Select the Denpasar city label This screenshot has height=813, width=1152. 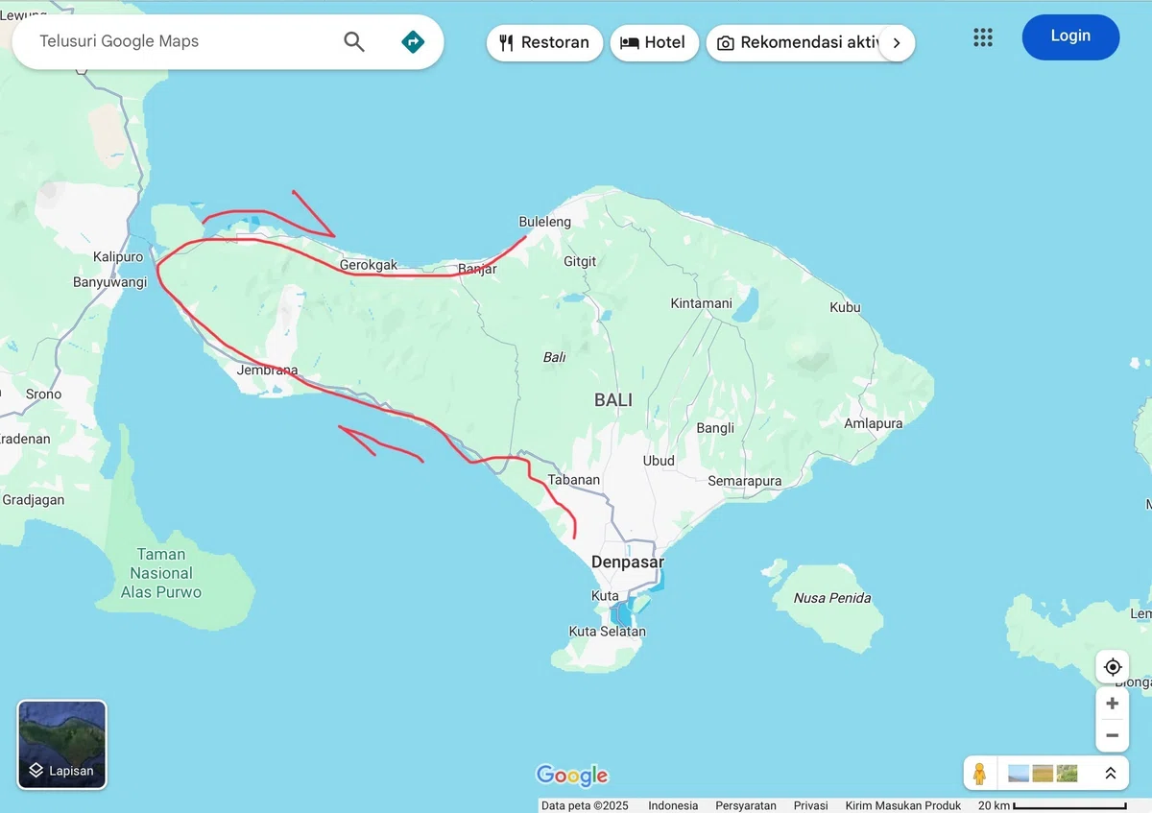click(x=628, y=562)
